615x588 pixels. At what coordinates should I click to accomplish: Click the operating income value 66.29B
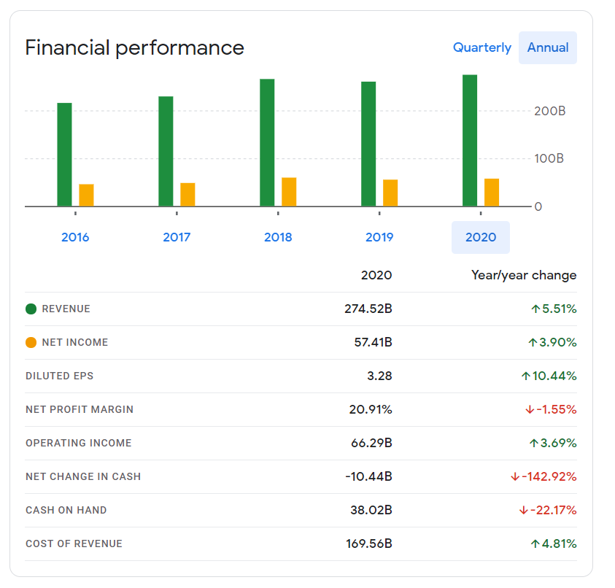[x=371, y=444]
